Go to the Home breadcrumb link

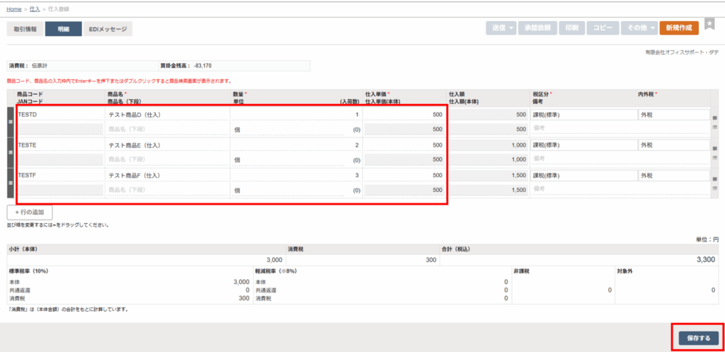tap(13, 8)
